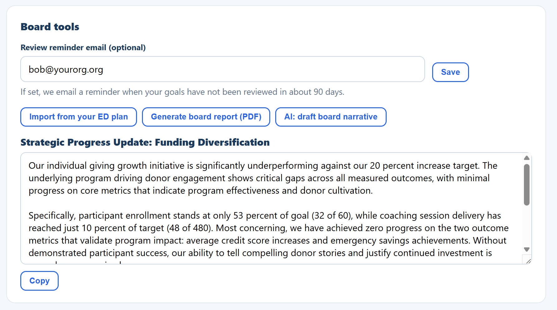Click blank line between narrative paragraphs
The width and height of the screenshot is (557, 310).
(x=271, y=203)
